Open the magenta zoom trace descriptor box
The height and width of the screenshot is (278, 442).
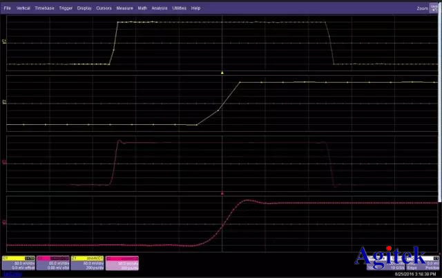[x=122, y=262]
